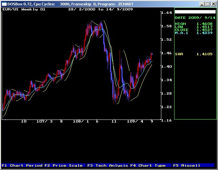218x170 pixels.
Task: Click the 1.40 price axis label
Action: point(167,66)
